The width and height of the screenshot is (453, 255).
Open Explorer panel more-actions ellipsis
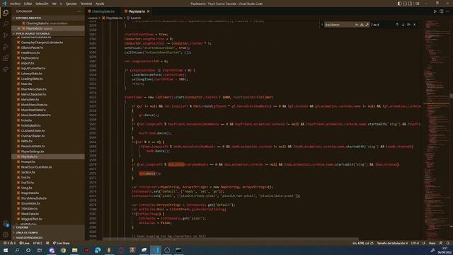click(79, 11)
